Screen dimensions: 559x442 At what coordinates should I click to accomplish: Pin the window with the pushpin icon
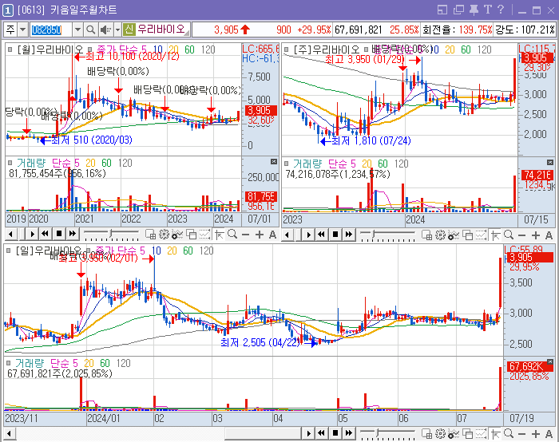[474, 10]
